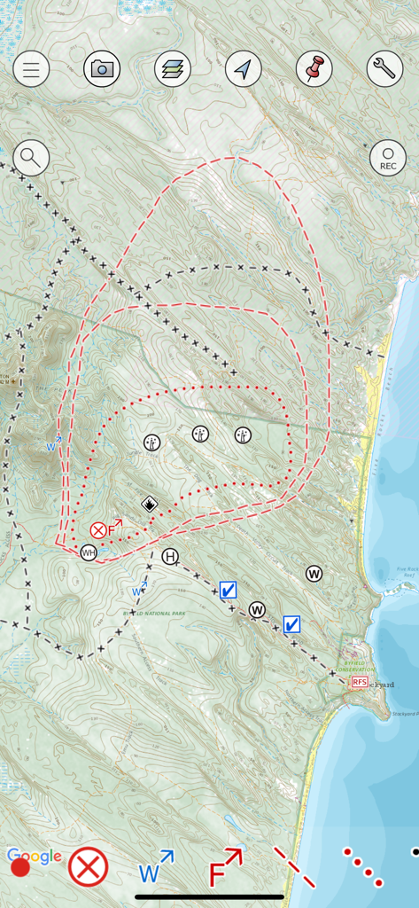Open settings with the wrench icon
The height and width of the screenshot is (908, 419).
[x=384, y=69]
